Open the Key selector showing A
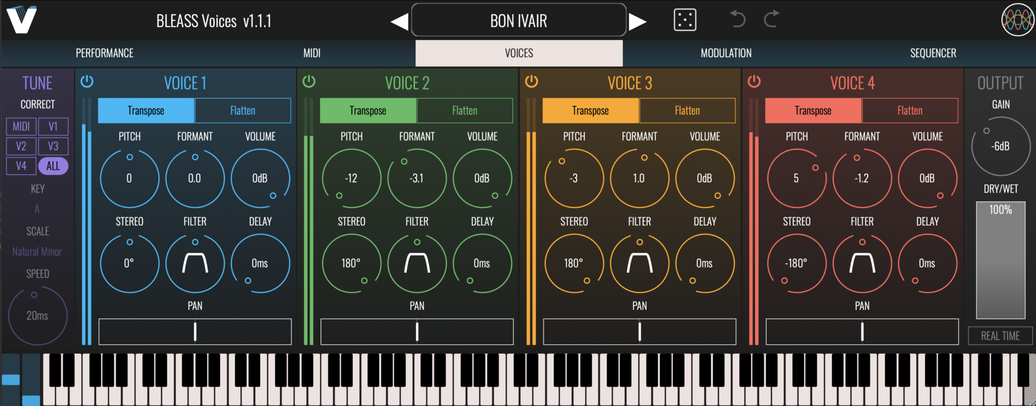Viewport: 1036px width, 406px height. click(x=37, y=209)
